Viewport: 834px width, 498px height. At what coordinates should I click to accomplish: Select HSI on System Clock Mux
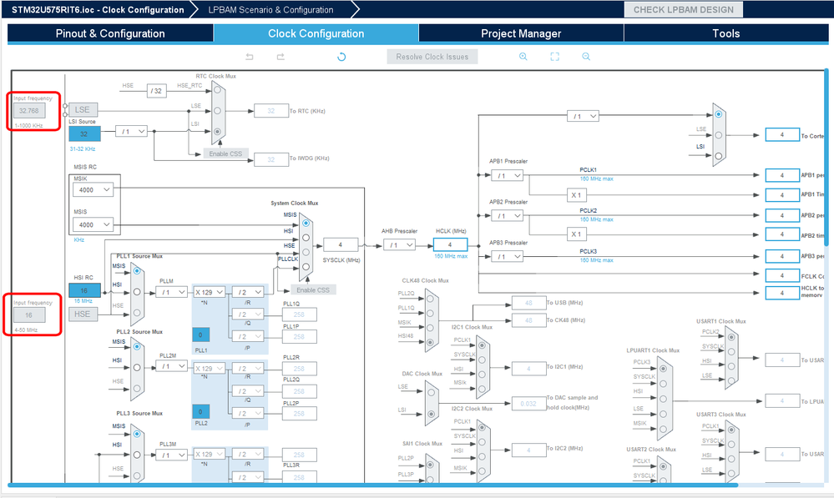click(x=306, y=238)
